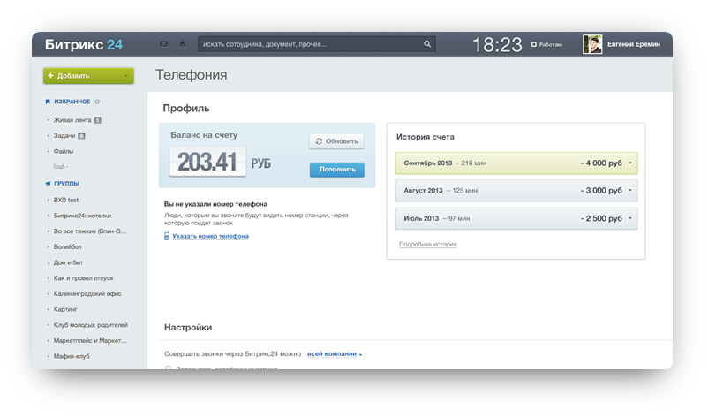Open the Волейбол group
Viewport: 708px width, 417px height.
(x=67, y=247)
